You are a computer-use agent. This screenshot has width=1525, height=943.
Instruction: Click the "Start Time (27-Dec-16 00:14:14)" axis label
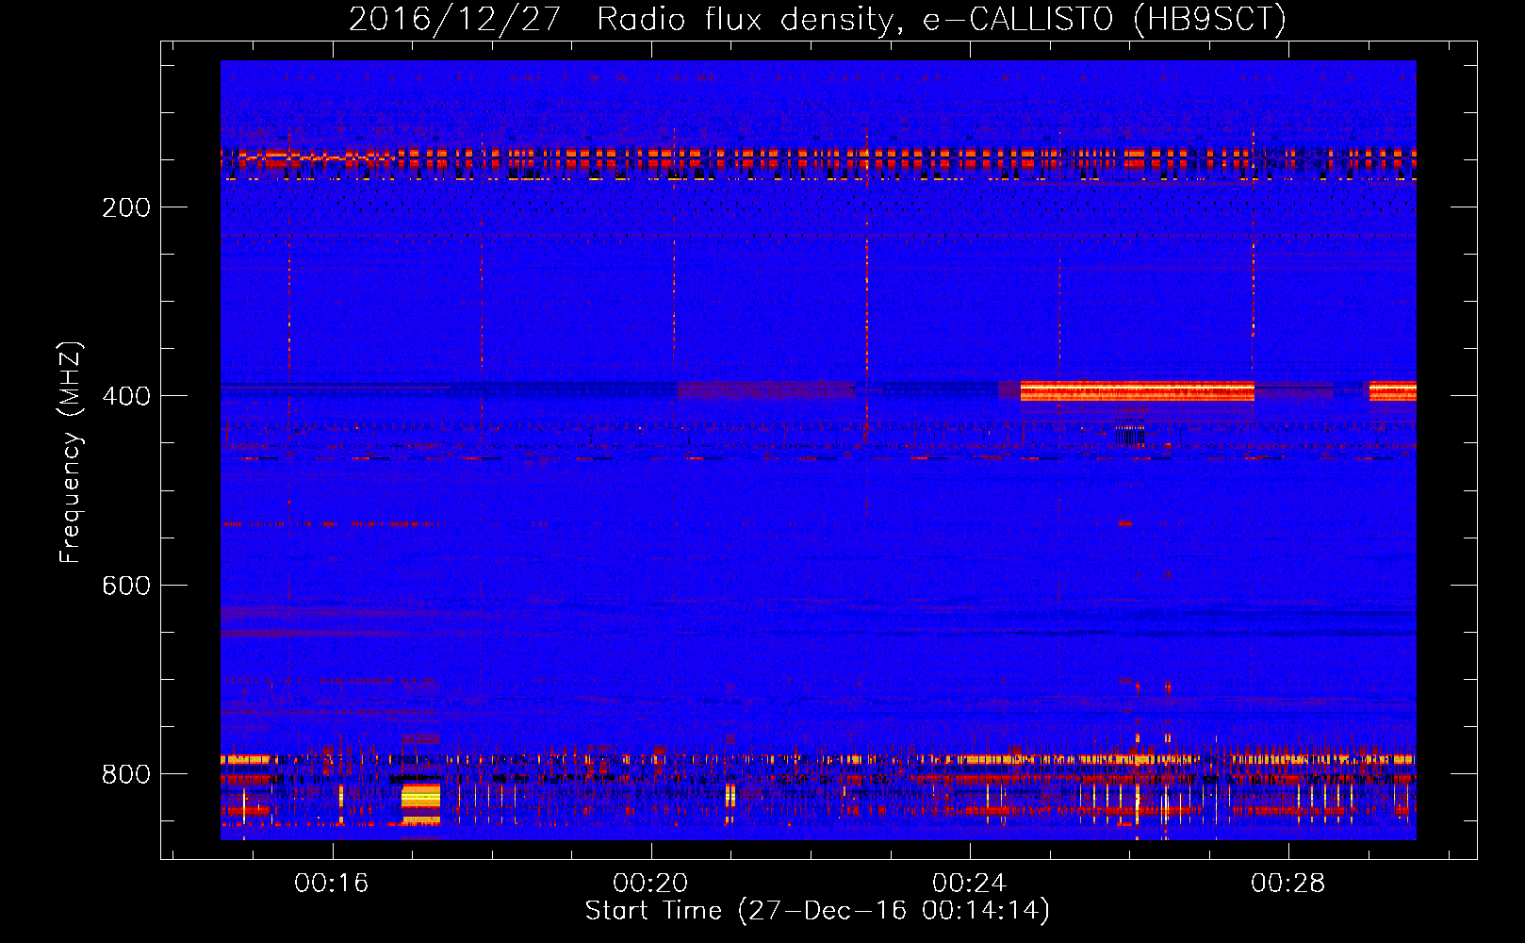817,911
